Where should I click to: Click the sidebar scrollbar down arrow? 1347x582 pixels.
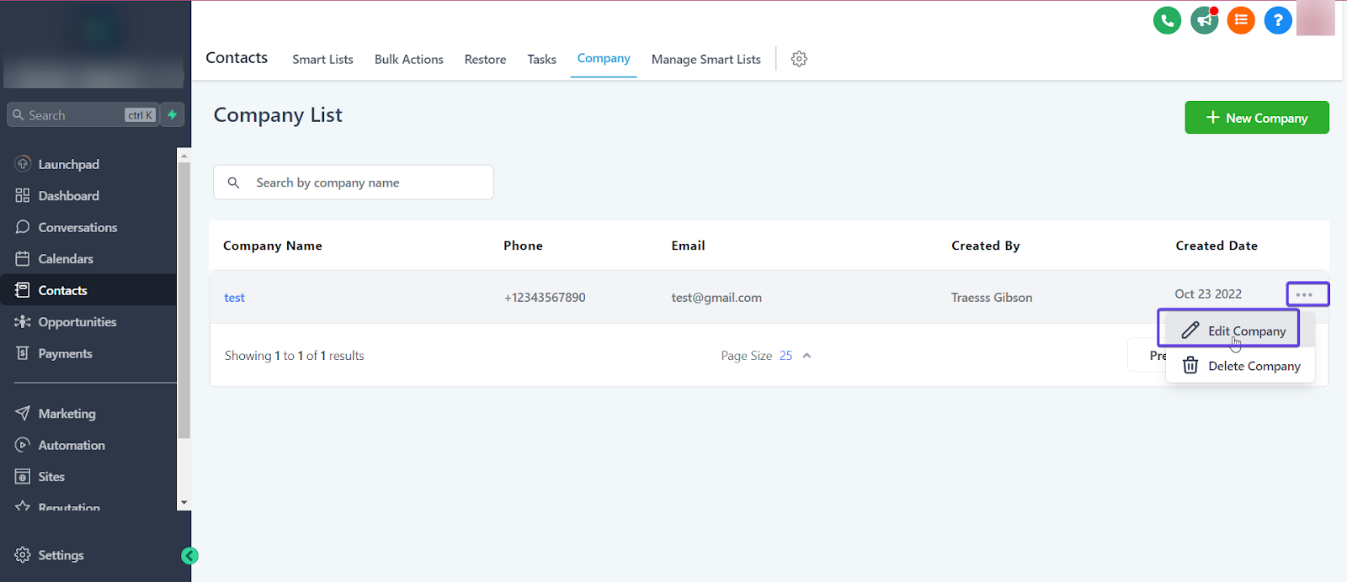click(184, 503)
